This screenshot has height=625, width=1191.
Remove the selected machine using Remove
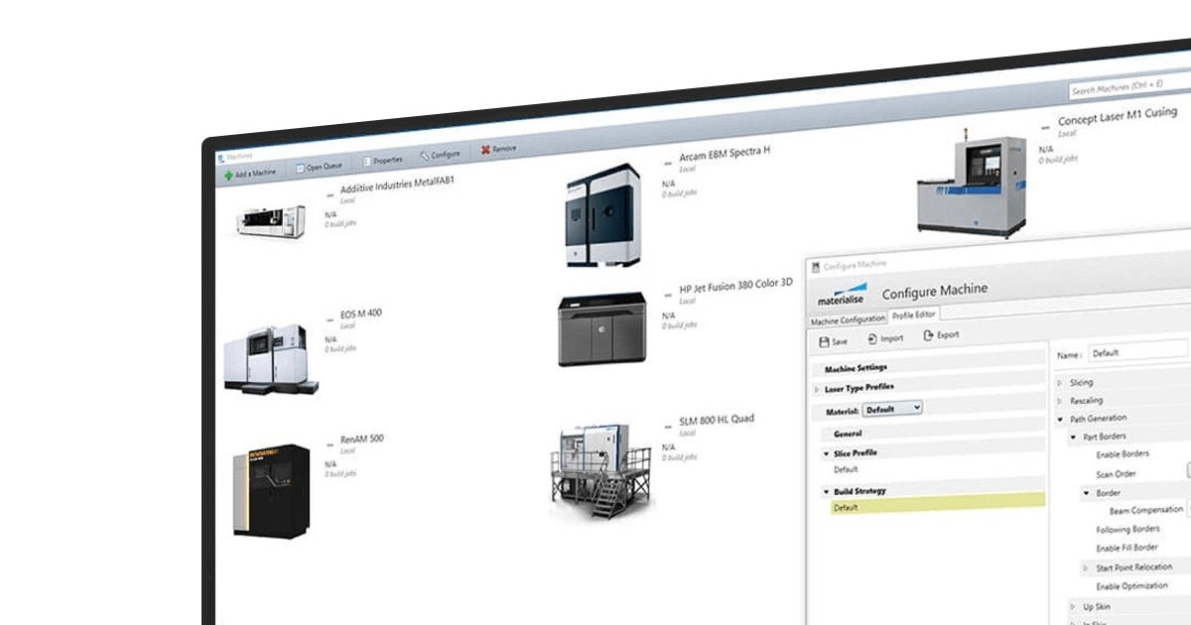(498, 149)
